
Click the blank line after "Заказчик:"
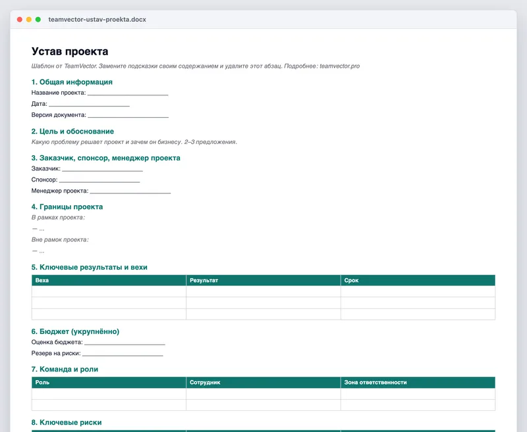click(x=103, y=169)
